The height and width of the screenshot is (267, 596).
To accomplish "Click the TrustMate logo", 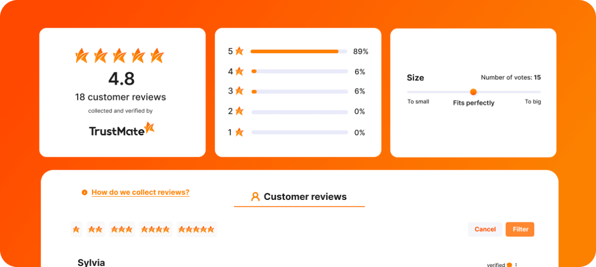I will click(122, 129).
